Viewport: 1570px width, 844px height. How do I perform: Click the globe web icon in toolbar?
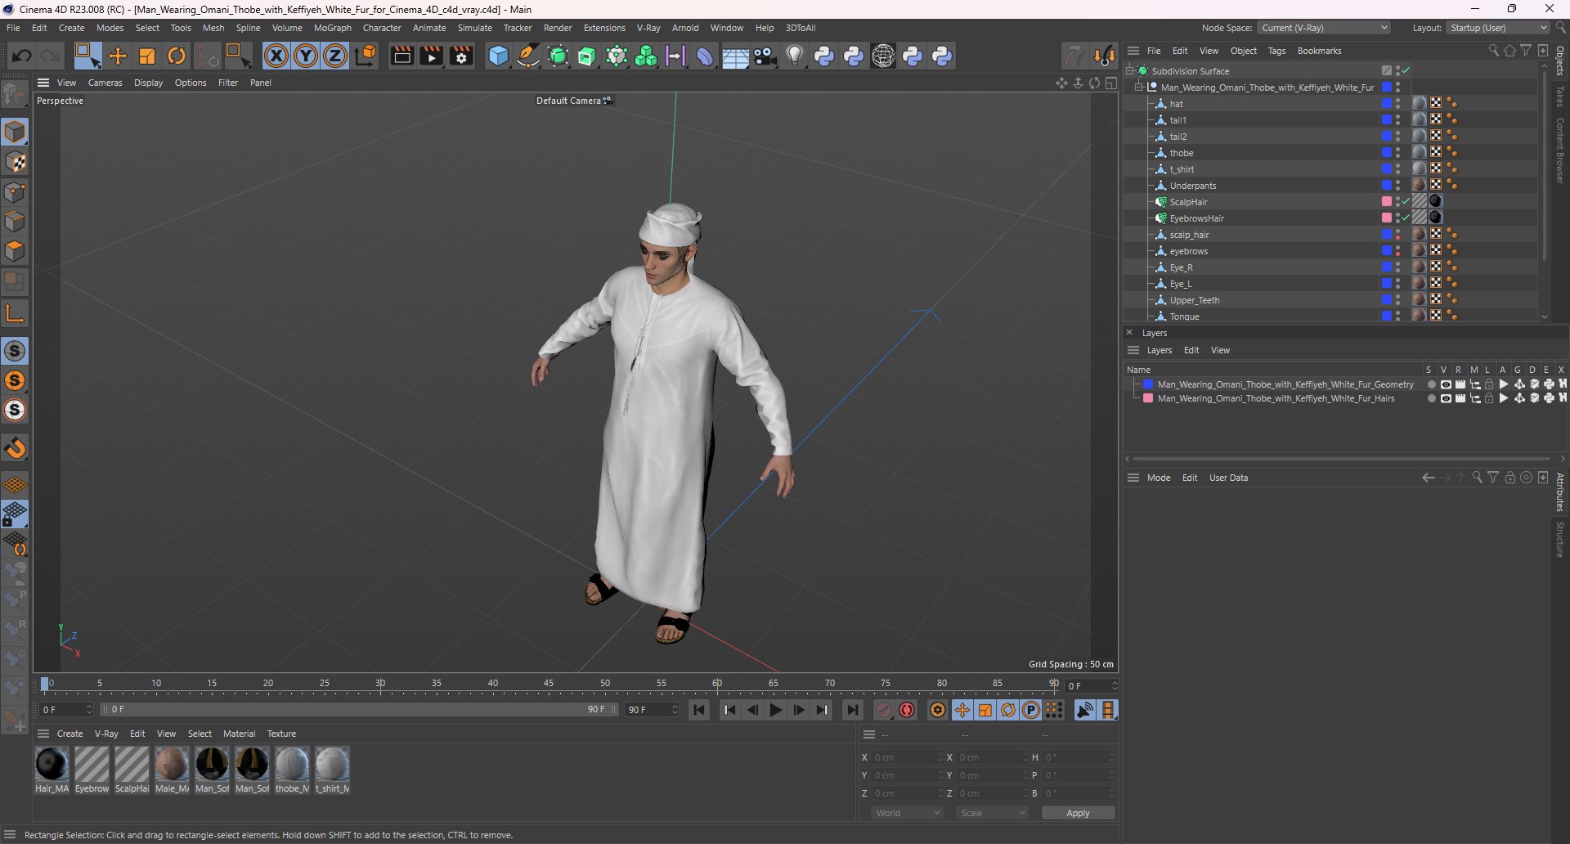click(x=883, y=56)
